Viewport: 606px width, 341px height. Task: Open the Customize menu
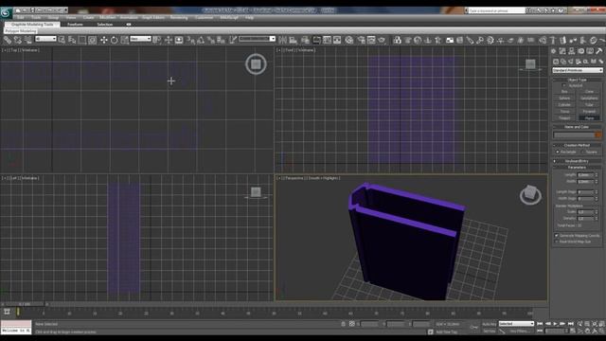pos(204,17)
